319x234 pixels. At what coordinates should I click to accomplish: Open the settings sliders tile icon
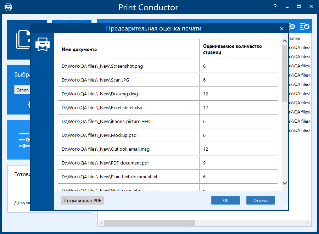pos(24,140)
